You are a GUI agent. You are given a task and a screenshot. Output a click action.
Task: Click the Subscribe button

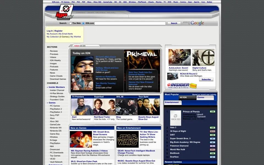206,79
